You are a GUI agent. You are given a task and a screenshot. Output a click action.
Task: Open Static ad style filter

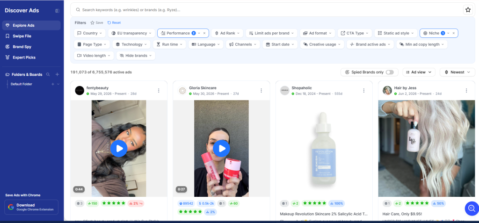396,33
